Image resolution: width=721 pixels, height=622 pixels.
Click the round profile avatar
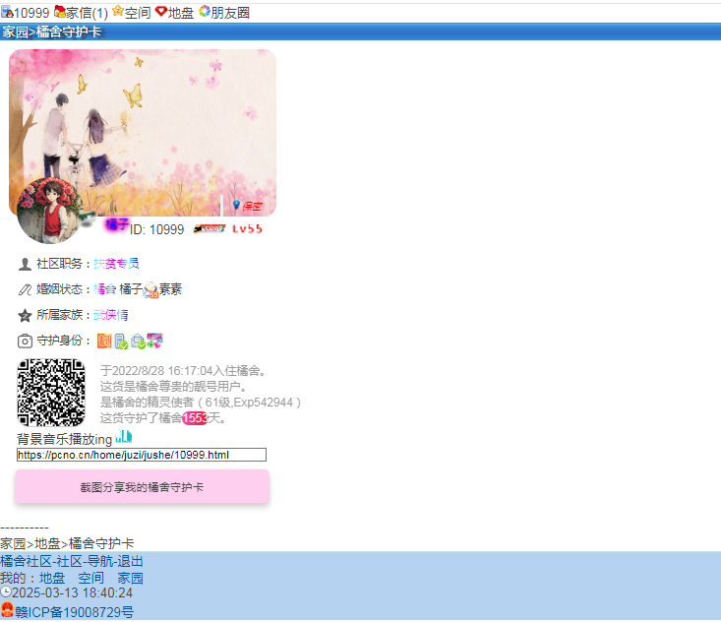(x=49, y=211)
